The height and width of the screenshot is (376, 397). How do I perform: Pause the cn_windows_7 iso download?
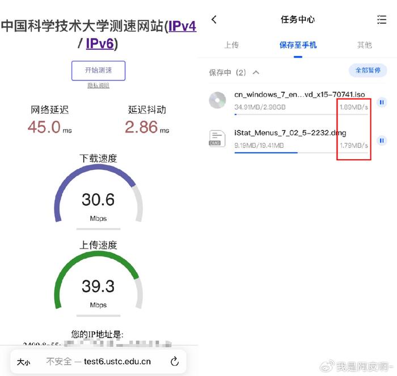[382, 102]
